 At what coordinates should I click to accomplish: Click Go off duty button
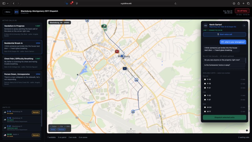click(242, 11)
